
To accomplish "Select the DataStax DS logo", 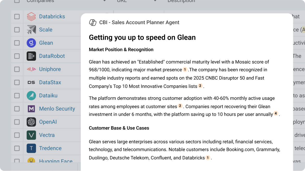I will (x=31, y=82).
